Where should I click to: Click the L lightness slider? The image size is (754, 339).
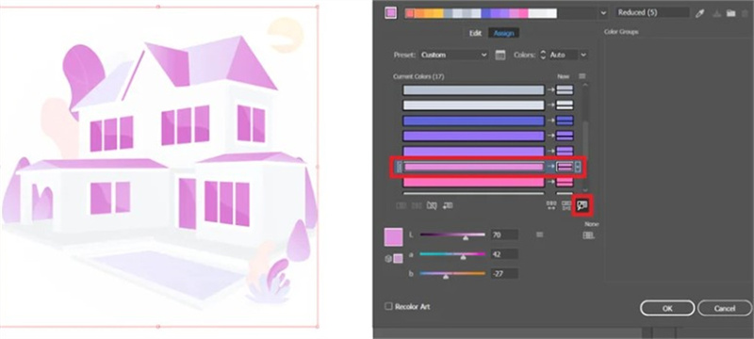pos(452,234)
